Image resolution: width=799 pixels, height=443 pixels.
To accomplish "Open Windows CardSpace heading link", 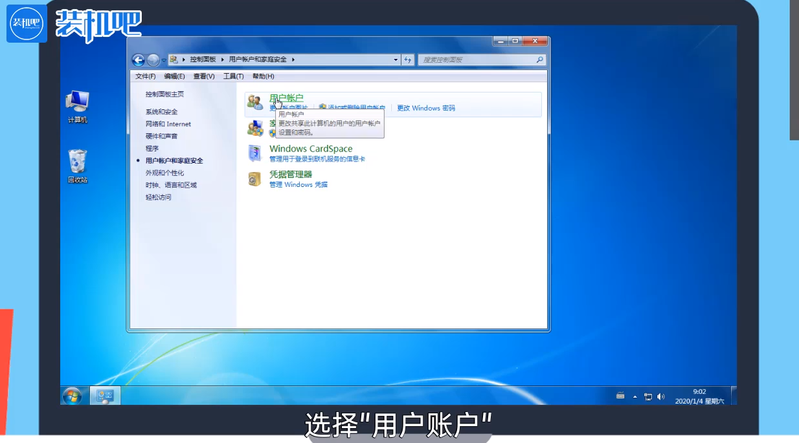I will (x=311, y=149).
